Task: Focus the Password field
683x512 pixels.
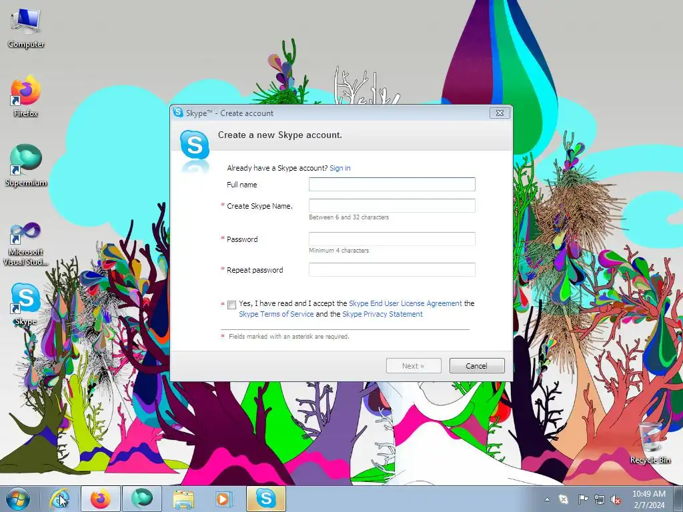Action: (x=392, y=239)
